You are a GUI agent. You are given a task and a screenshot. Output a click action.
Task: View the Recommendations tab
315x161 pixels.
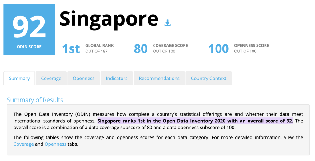(x=159, y=78)
